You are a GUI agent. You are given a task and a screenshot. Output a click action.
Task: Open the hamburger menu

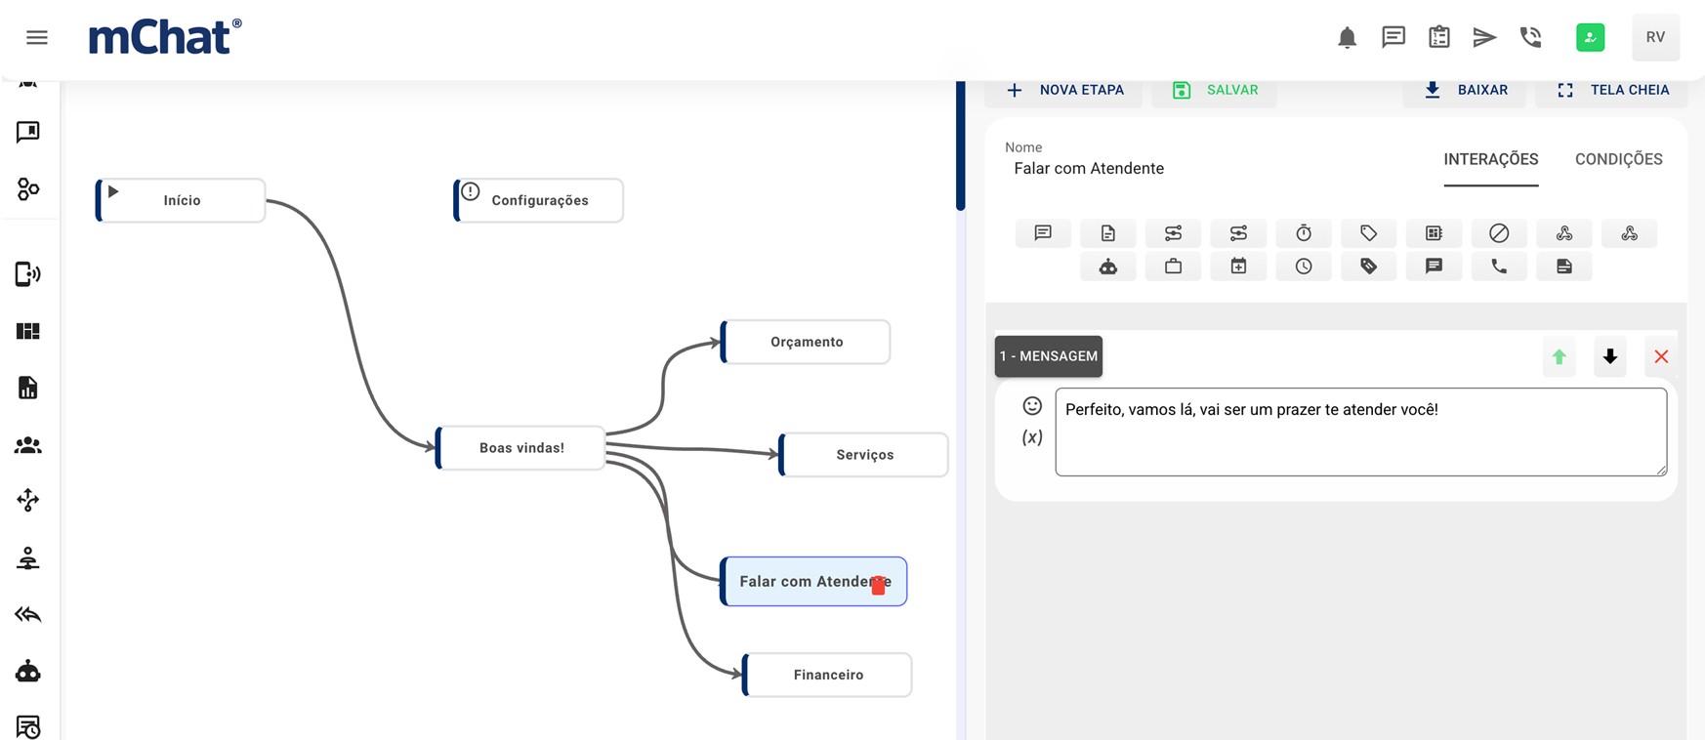coord(37,37)
